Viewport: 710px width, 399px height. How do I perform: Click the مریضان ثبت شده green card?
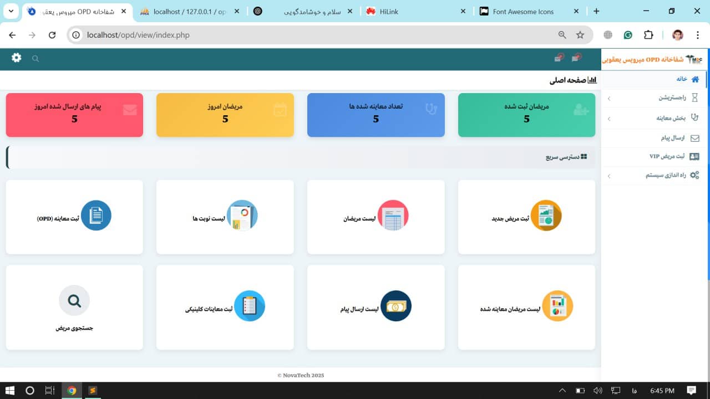pyautogui.click(x=526, y=115)
